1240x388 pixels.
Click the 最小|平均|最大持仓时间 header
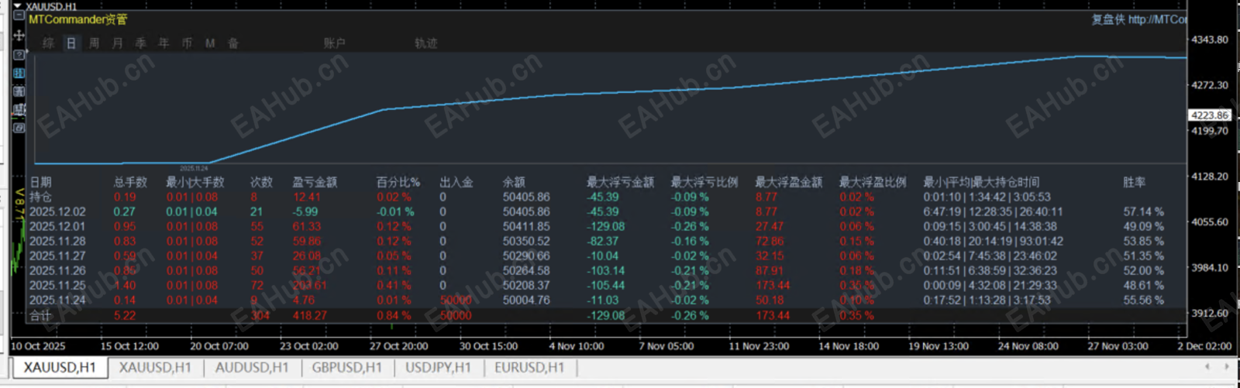[x=981, y=182]
